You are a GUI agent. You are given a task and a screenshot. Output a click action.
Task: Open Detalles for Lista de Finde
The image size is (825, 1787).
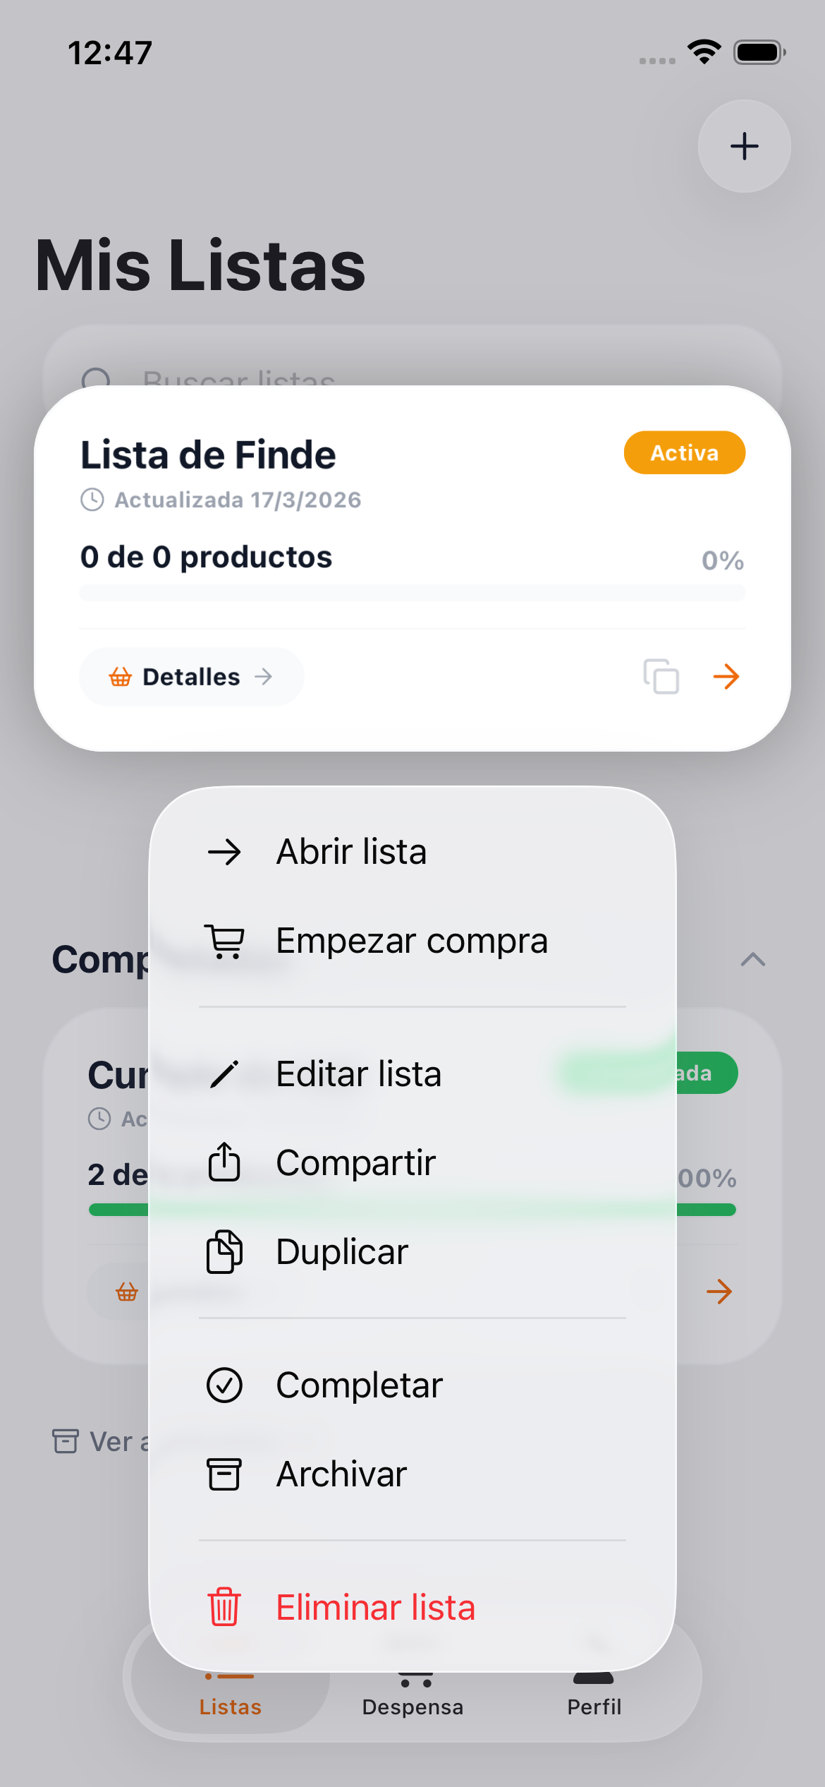[191, 677]
